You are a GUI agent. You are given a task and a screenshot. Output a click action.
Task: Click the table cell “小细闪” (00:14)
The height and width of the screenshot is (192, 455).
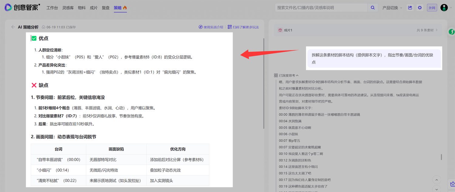click(59, 170)
